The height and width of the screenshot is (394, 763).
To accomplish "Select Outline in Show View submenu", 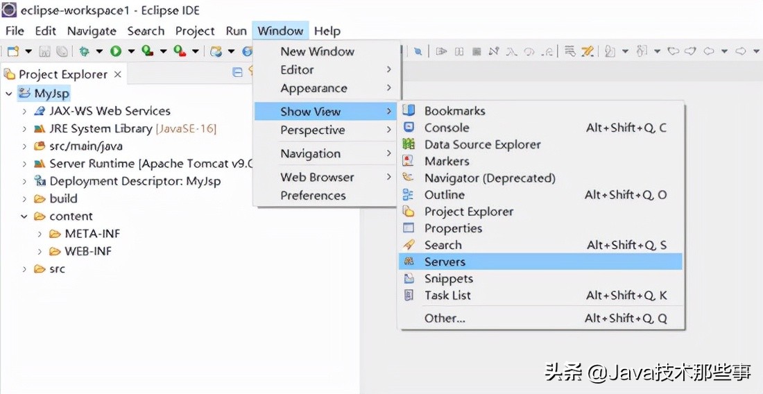I will pos(540,195).
